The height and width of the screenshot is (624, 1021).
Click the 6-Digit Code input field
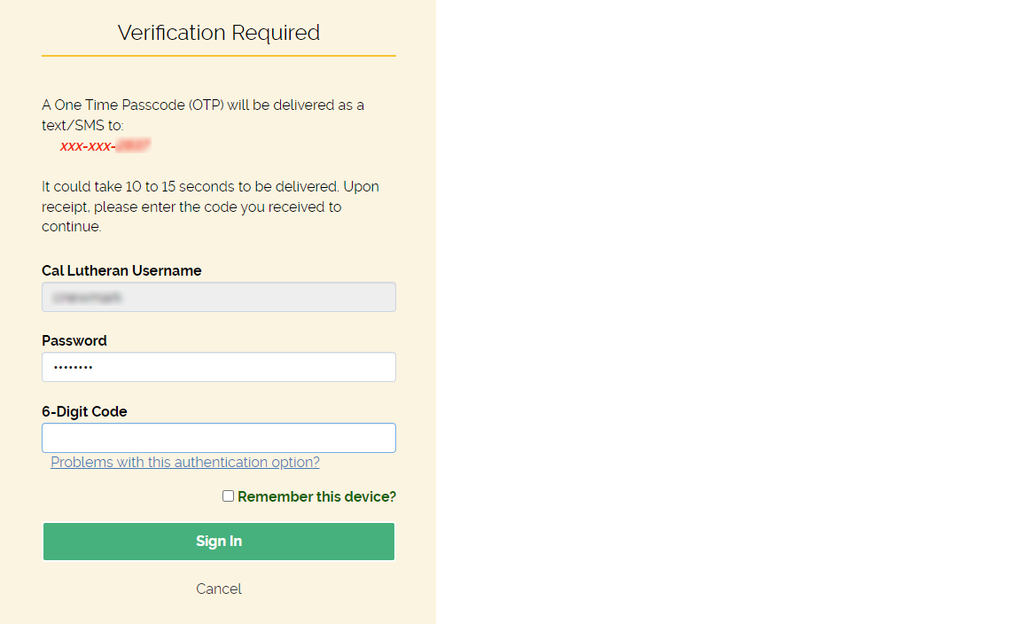pyautogui.click(x=218, y=438)
